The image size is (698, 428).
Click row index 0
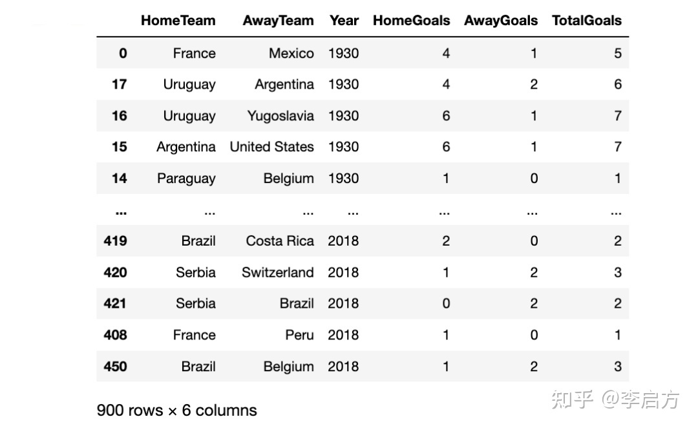point(123,54)
